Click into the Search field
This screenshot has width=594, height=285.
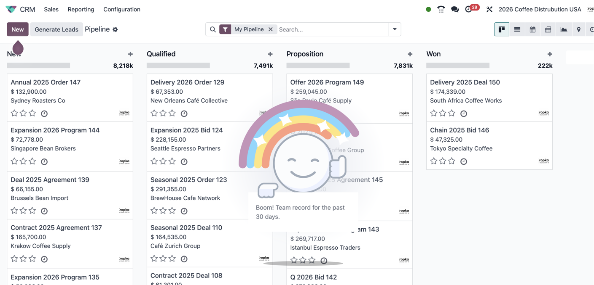pyautogui.click(x=333, y=29)
